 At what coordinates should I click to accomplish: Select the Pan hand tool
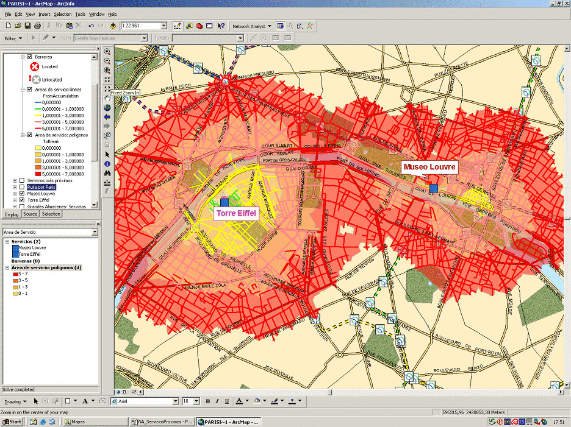pos(107,97)
